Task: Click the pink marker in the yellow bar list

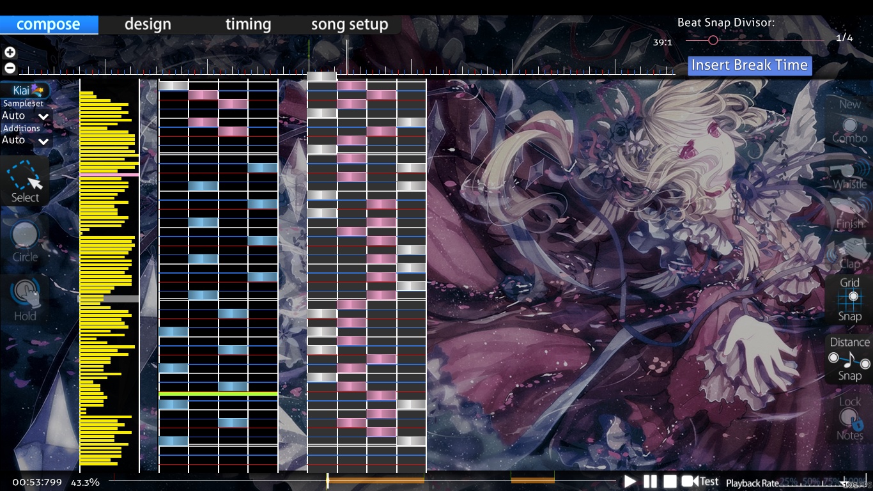Action: click(x=109, y=175)
